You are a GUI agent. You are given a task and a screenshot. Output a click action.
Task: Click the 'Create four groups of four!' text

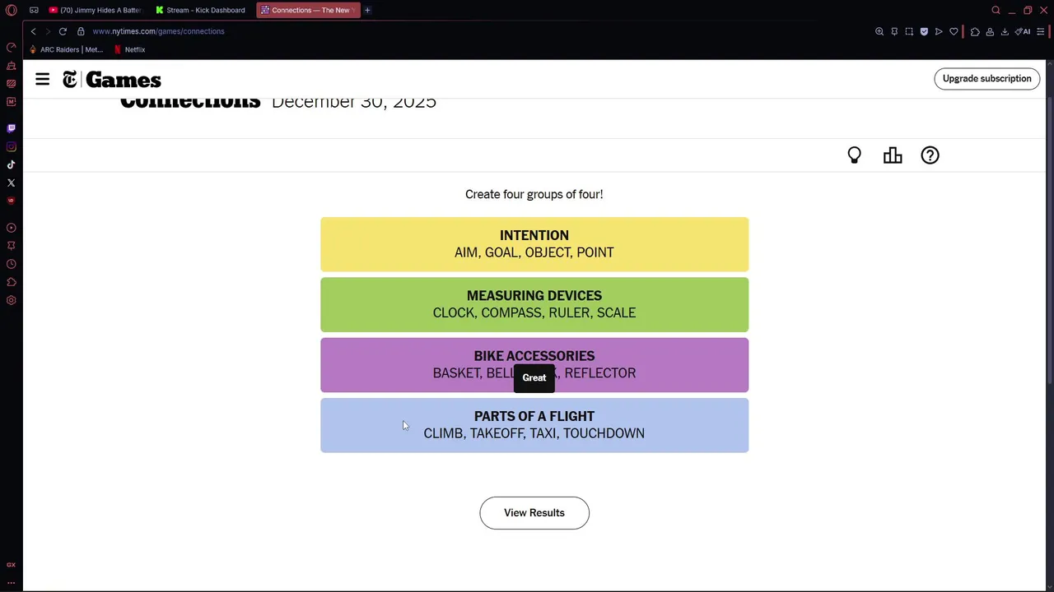pos(534,194)
